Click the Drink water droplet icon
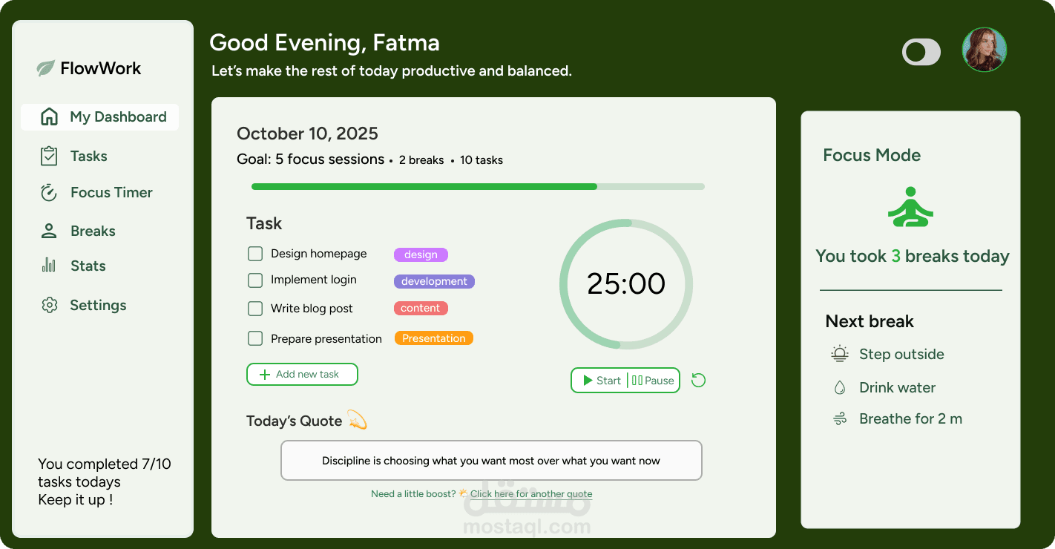The image size is (1055, 549). pos(840,387)
